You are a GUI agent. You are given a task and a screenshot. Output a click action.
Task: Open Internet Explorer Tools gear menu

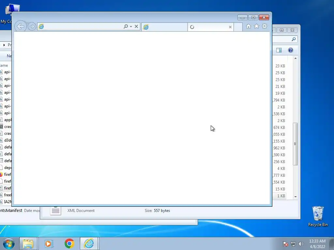point(265,26)
